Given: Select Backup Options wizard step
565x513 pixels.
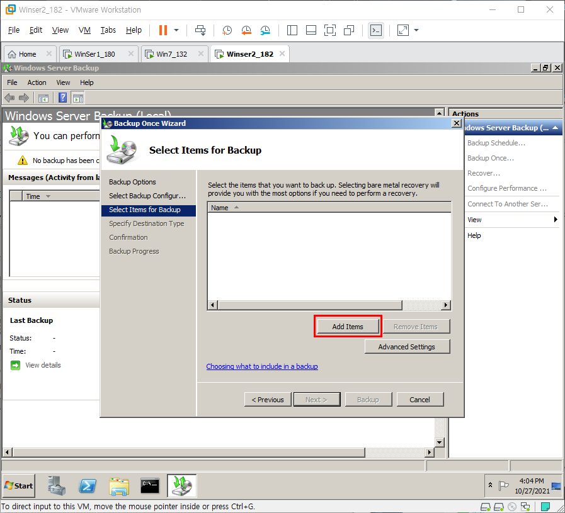Looking at the screenshot, I should [133, 182].
